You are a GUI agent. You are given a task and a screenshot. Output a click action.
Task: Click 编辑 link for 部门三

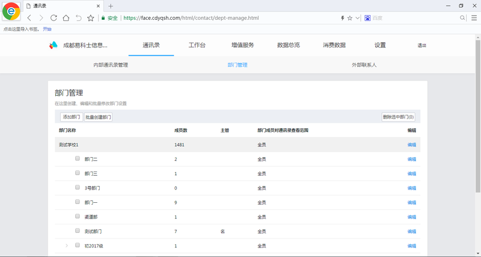[411, 174]
